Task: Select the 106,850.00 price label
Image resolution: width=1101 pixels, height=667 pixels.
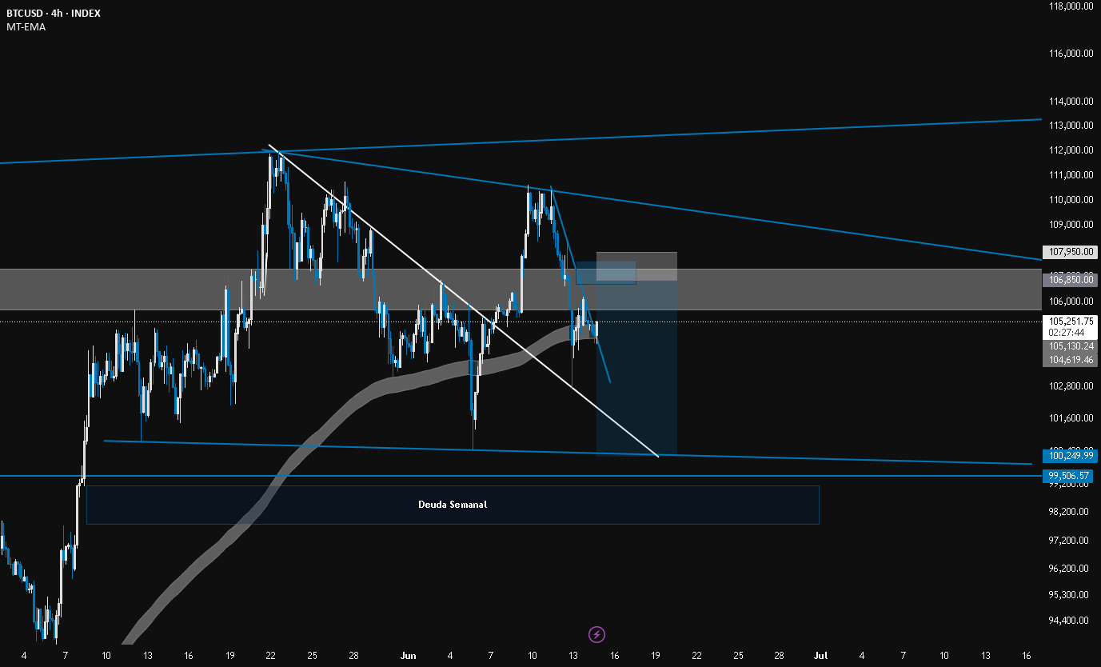Action: pyautogui.click(x=1070, y=280)
